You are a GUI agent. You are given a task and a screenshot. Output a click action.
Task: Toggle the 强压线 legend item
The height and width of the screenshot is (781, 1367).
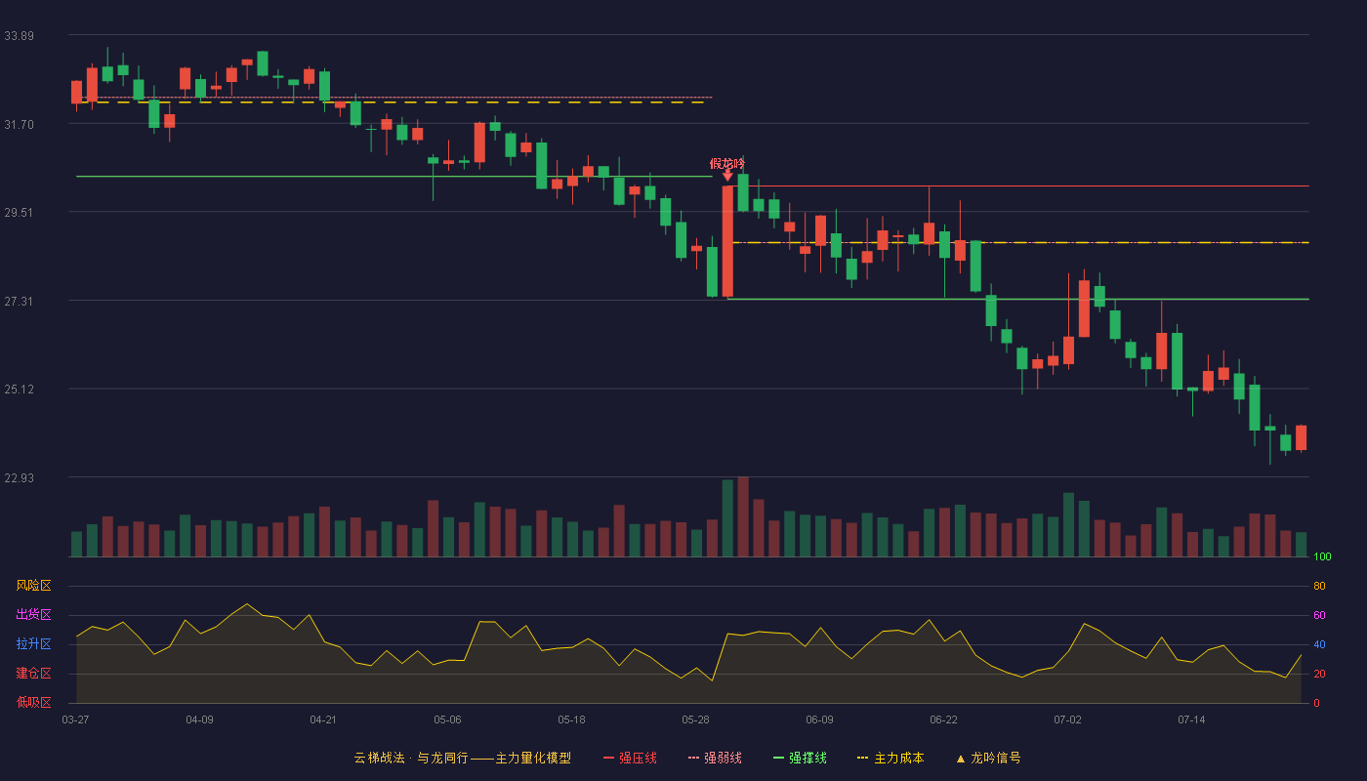tap(630, 758)
